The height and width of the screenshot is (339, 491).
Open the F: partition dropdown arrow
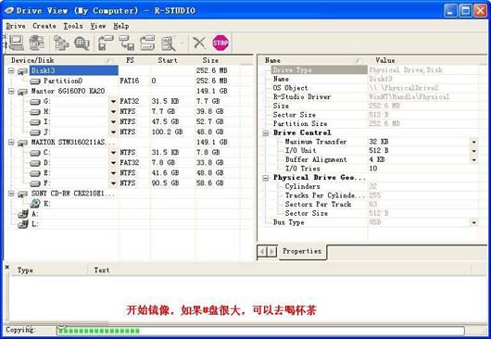(113, 183)
